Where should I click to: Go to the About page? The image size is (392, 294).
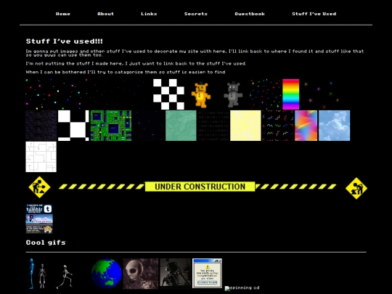105,14
